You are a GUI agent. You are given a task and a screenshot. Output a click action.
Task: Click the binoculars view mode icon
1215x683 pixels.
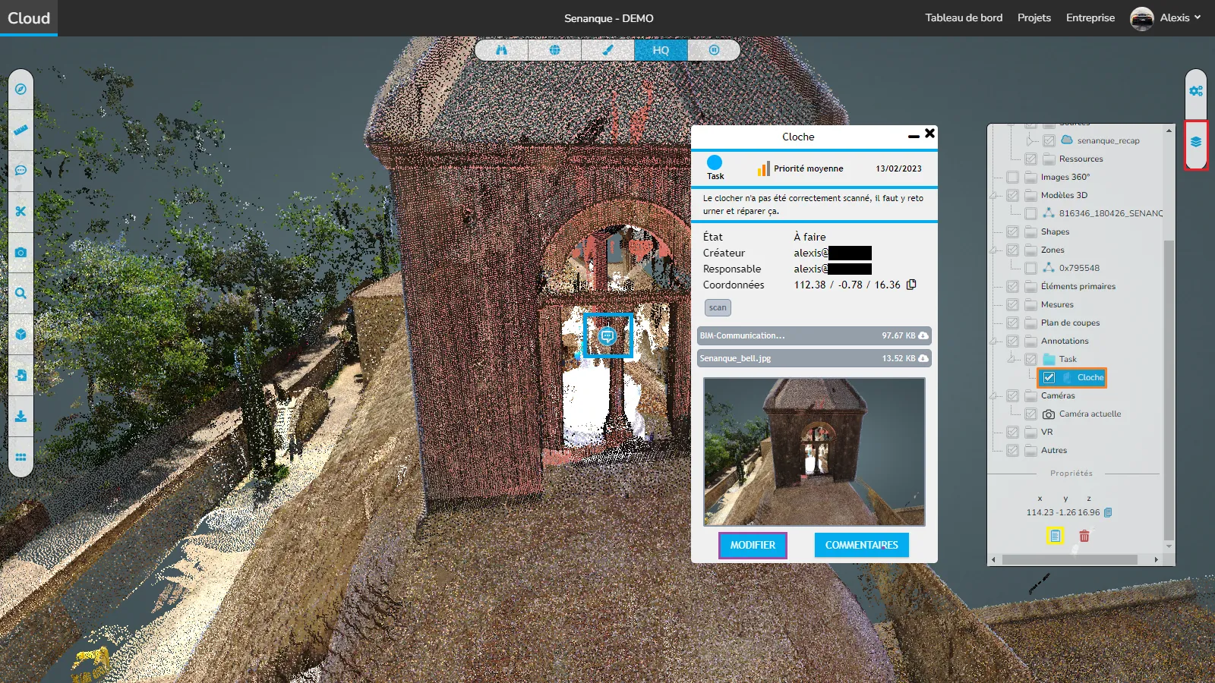(x=501, y=50)
